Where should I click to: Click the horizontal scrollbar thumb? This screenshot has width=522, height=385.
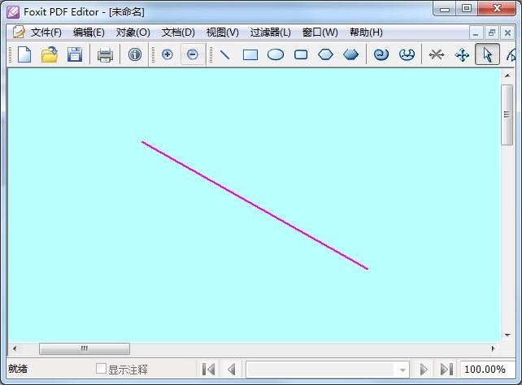85,348
